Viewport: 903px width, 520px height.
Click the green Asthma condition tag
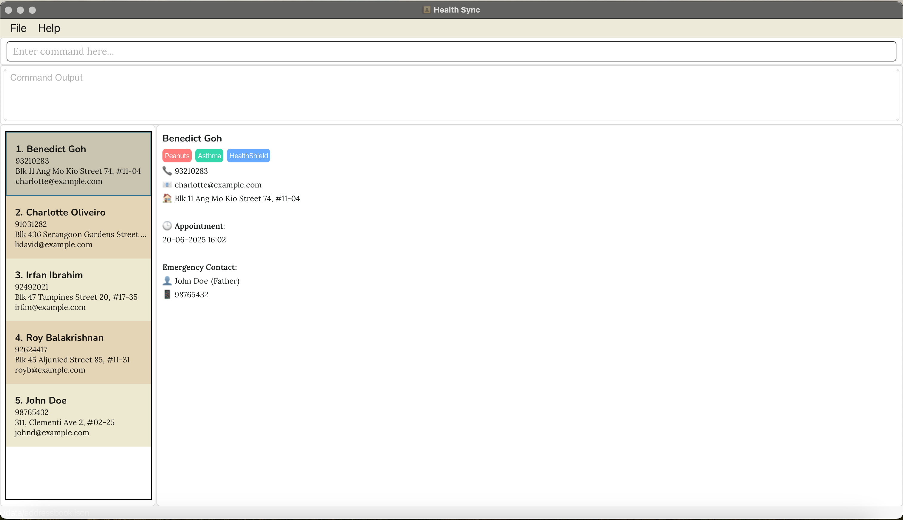(x=209, y=156)
